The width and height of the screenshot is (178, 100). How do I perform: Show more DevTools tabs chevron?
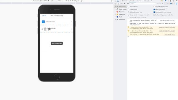151,1
